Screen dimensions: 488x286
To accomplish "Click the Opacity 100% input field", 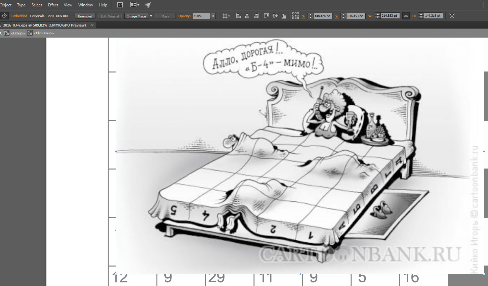I will click(202, 16).
